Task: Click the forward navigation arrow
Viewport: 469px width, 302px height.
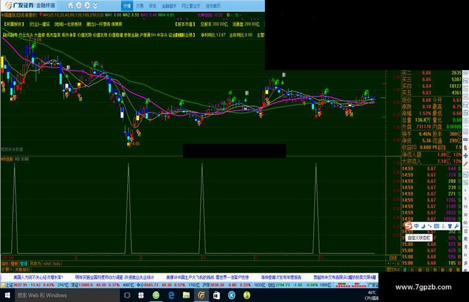Action: point(87,6)
